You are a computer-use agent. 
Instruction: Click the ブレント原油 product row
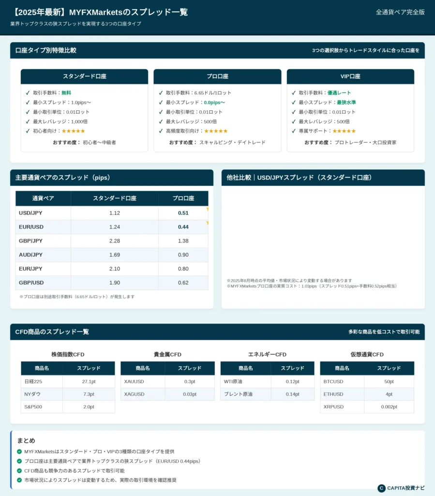click(267, 394)
